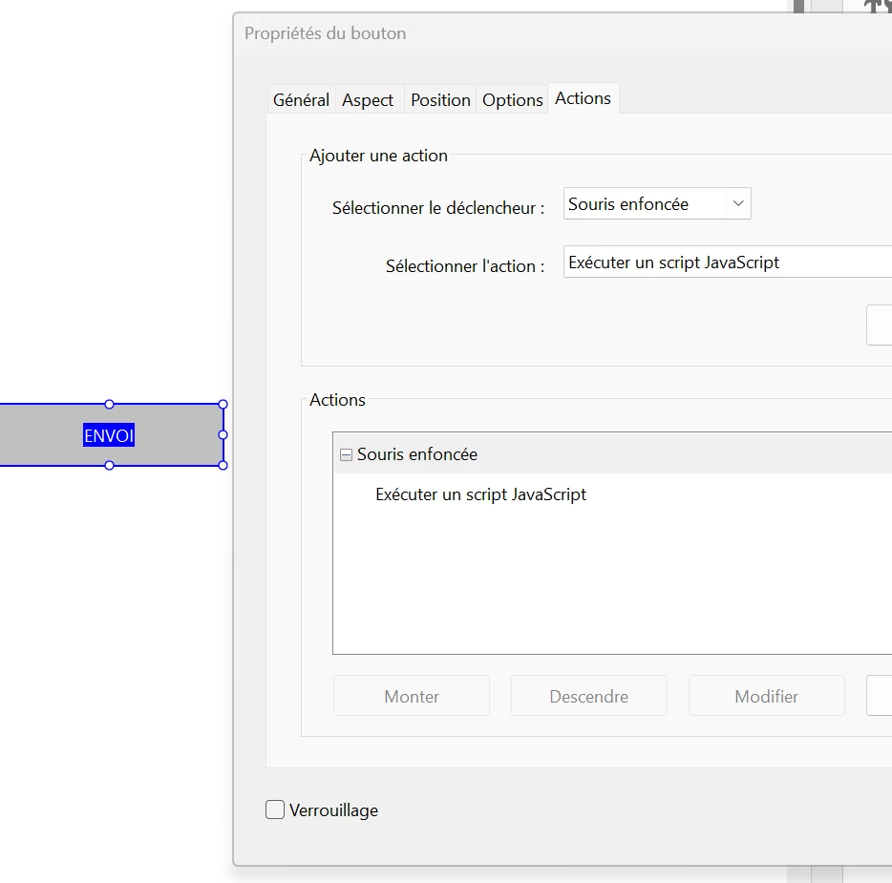Image resolution: width=892 pixels, height=883 pixels.
Task: Click the top-middle handle of ENVOI field
Action: pyautogui.click(x=109, y=404)
